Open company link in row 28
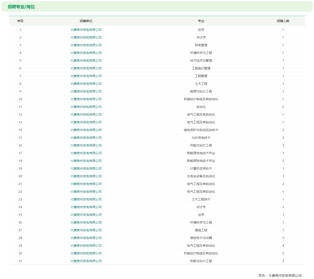The width and height of the screenshot is (314, 279). pyautogui.click(x=86, y=238)
